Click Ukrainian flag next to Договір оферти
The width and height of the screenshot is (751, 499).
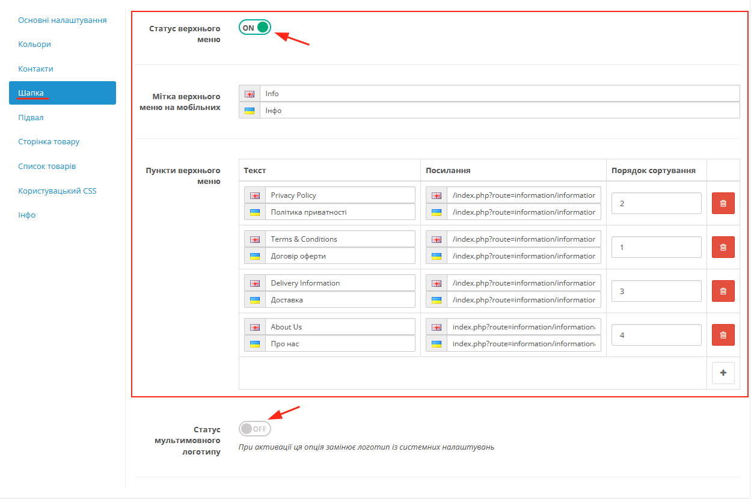pyautogui.click(x=255, y=256)
